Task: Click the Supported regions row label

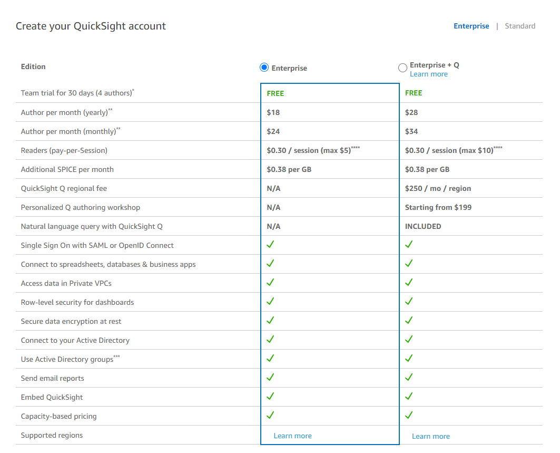Action: (x=52, y=435)
